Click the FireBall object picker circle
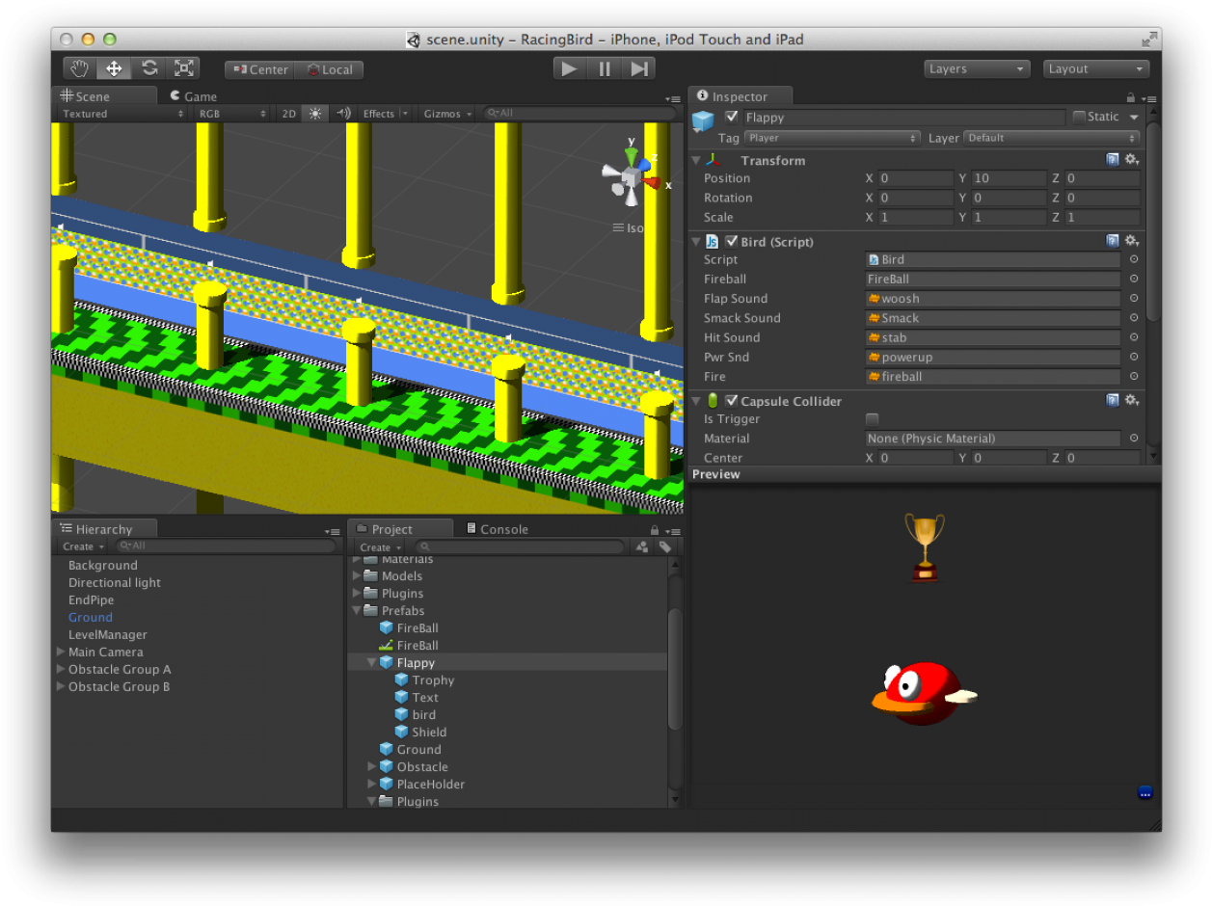The height and width of the screenshot is (906, 1212). 1134,280
